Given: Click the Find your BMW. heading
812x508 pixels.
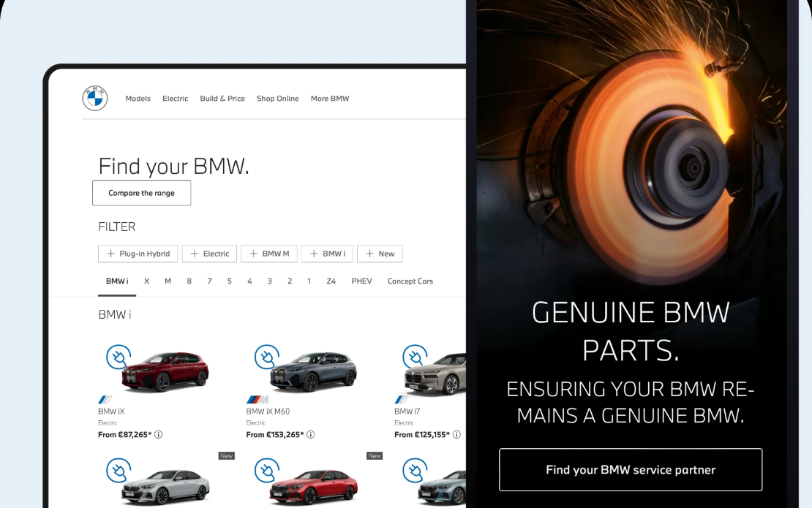Looking at the screenshot, I should pos(174,167).
